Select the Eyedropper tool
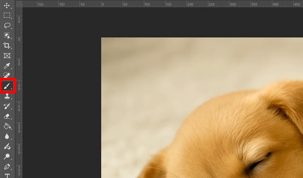Image resolution: width=303 pixels, height=178 pixels. [x=7, y=66]
